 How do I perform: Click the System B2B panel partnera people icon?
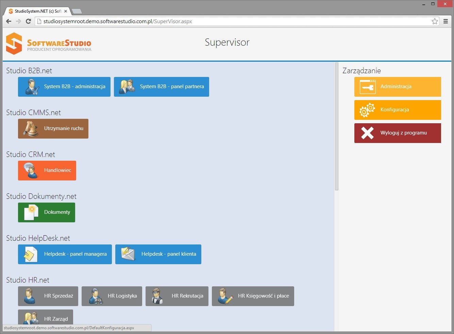coord(127,87)
